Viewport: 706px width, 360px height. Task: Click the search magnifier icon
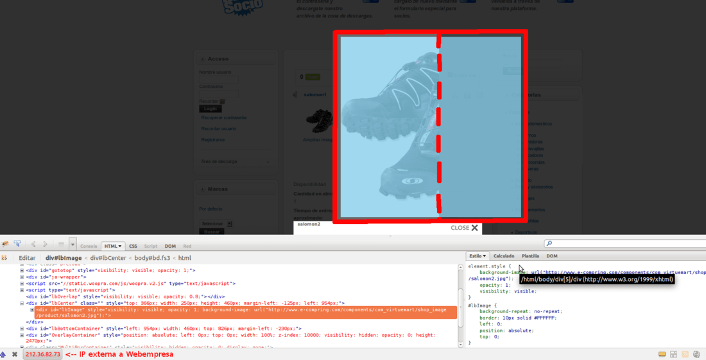(x=548, y=243)
